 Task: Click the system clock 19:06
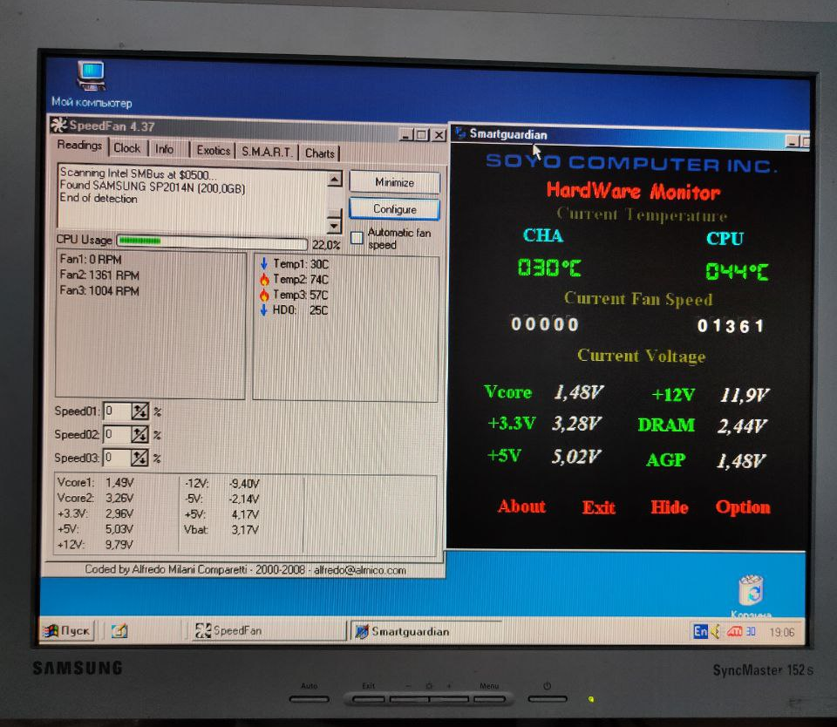(781, 633)
